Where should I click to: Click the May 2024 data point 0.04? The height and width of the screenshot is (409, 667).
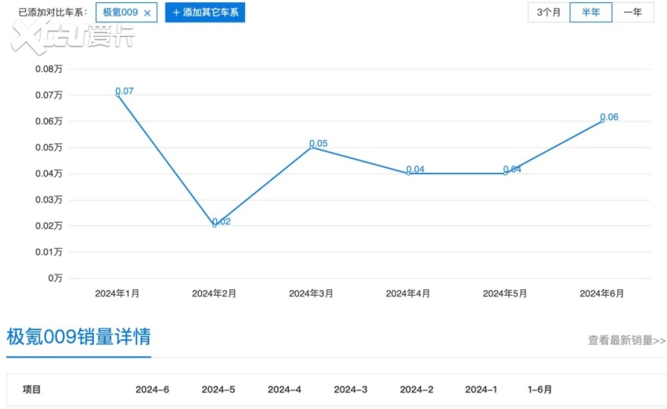coord(505,173)
